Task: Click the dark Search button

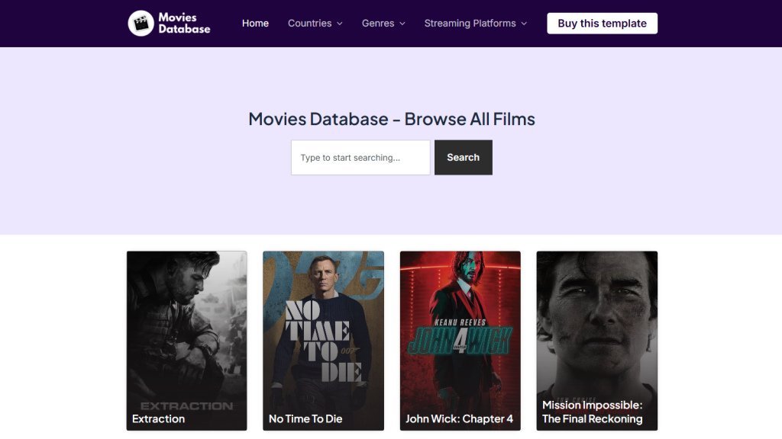Action: tap(464, 158)
